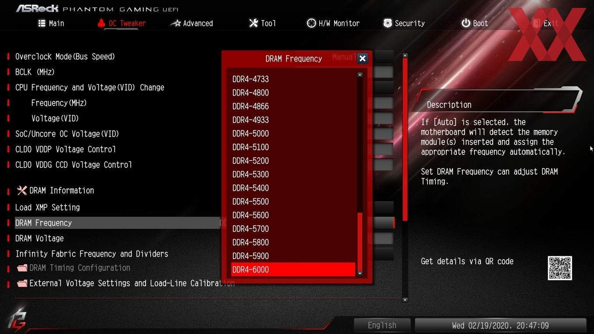The width and height of the screenshot is (594, 334).
Task: Click the English language button
Action: [382, 325]
